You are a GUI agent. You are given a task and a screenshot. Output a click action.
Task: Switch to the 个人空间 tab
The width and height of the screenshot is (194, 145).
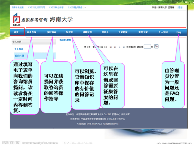[x=163, y=32]
